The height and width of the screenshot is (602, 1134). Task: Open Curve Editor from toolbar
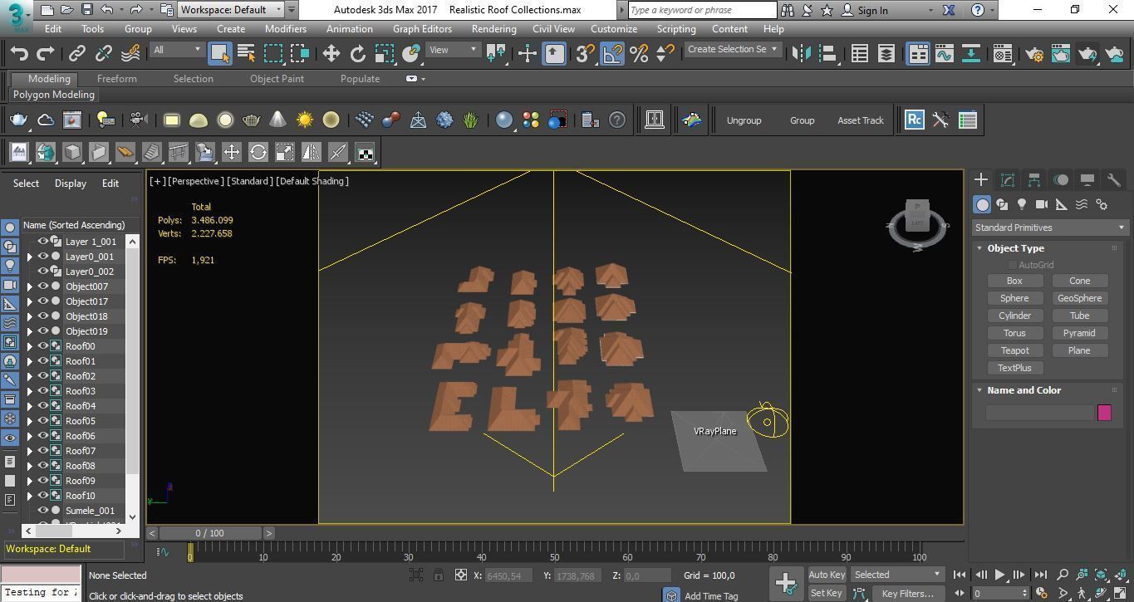944,53
